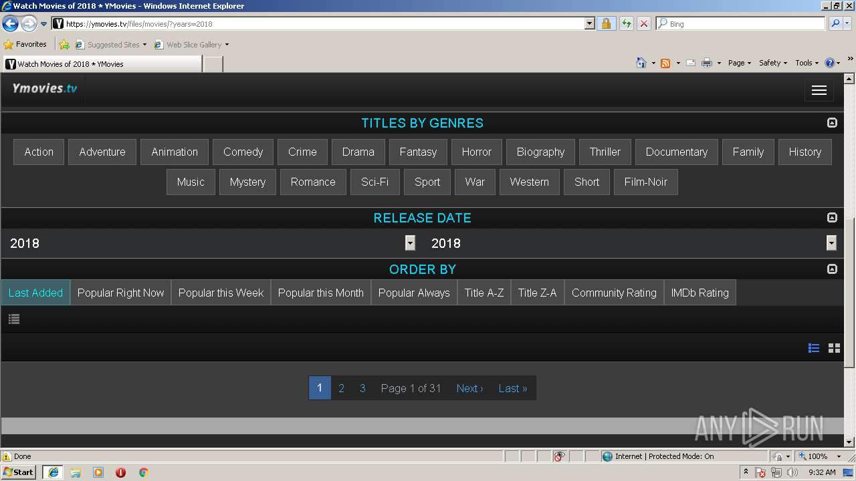Screen dimensions: 856x481
Task: Filter by Drama genre
Action: click(x=358, y=152)
